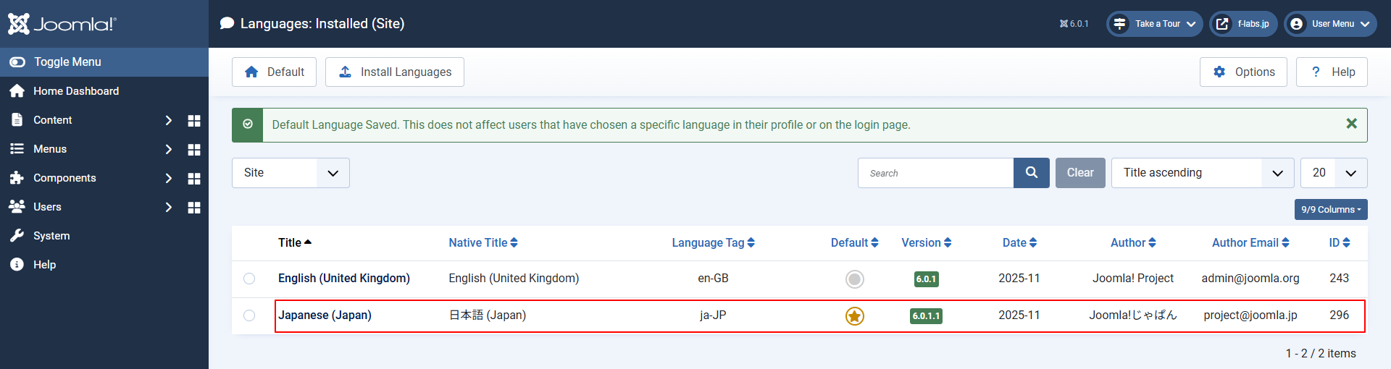This screenshot has width=1391, height=369.
Task: Open the Users dashboard grid icon
Action: click(x=194, y=208)
